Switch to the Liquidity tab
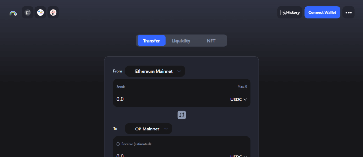Screen dimensions: 363x157 tap(181, 41)
